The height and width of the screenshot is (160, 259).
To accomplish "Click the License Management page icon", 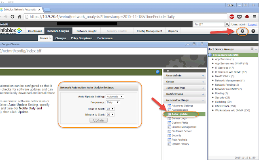I will (169, 127).
